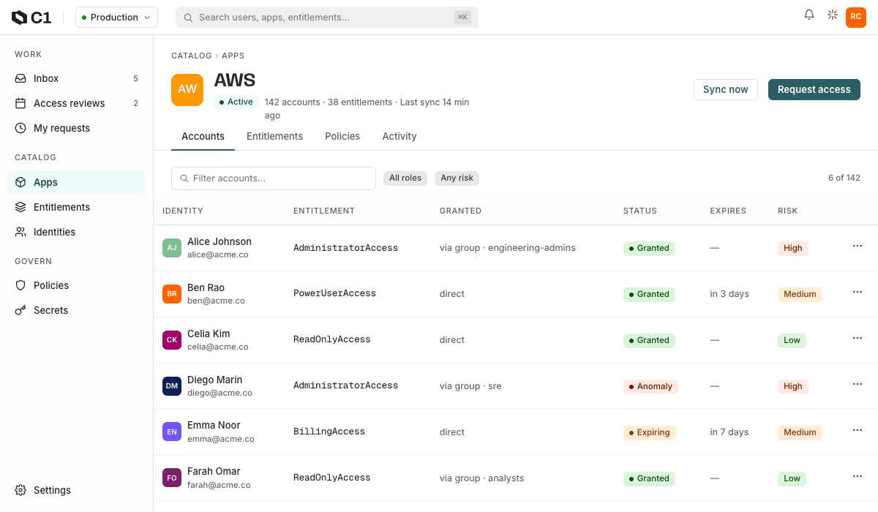Open the Any risk filter
This screenshot has width=878, height=512.
pos(457,178)
